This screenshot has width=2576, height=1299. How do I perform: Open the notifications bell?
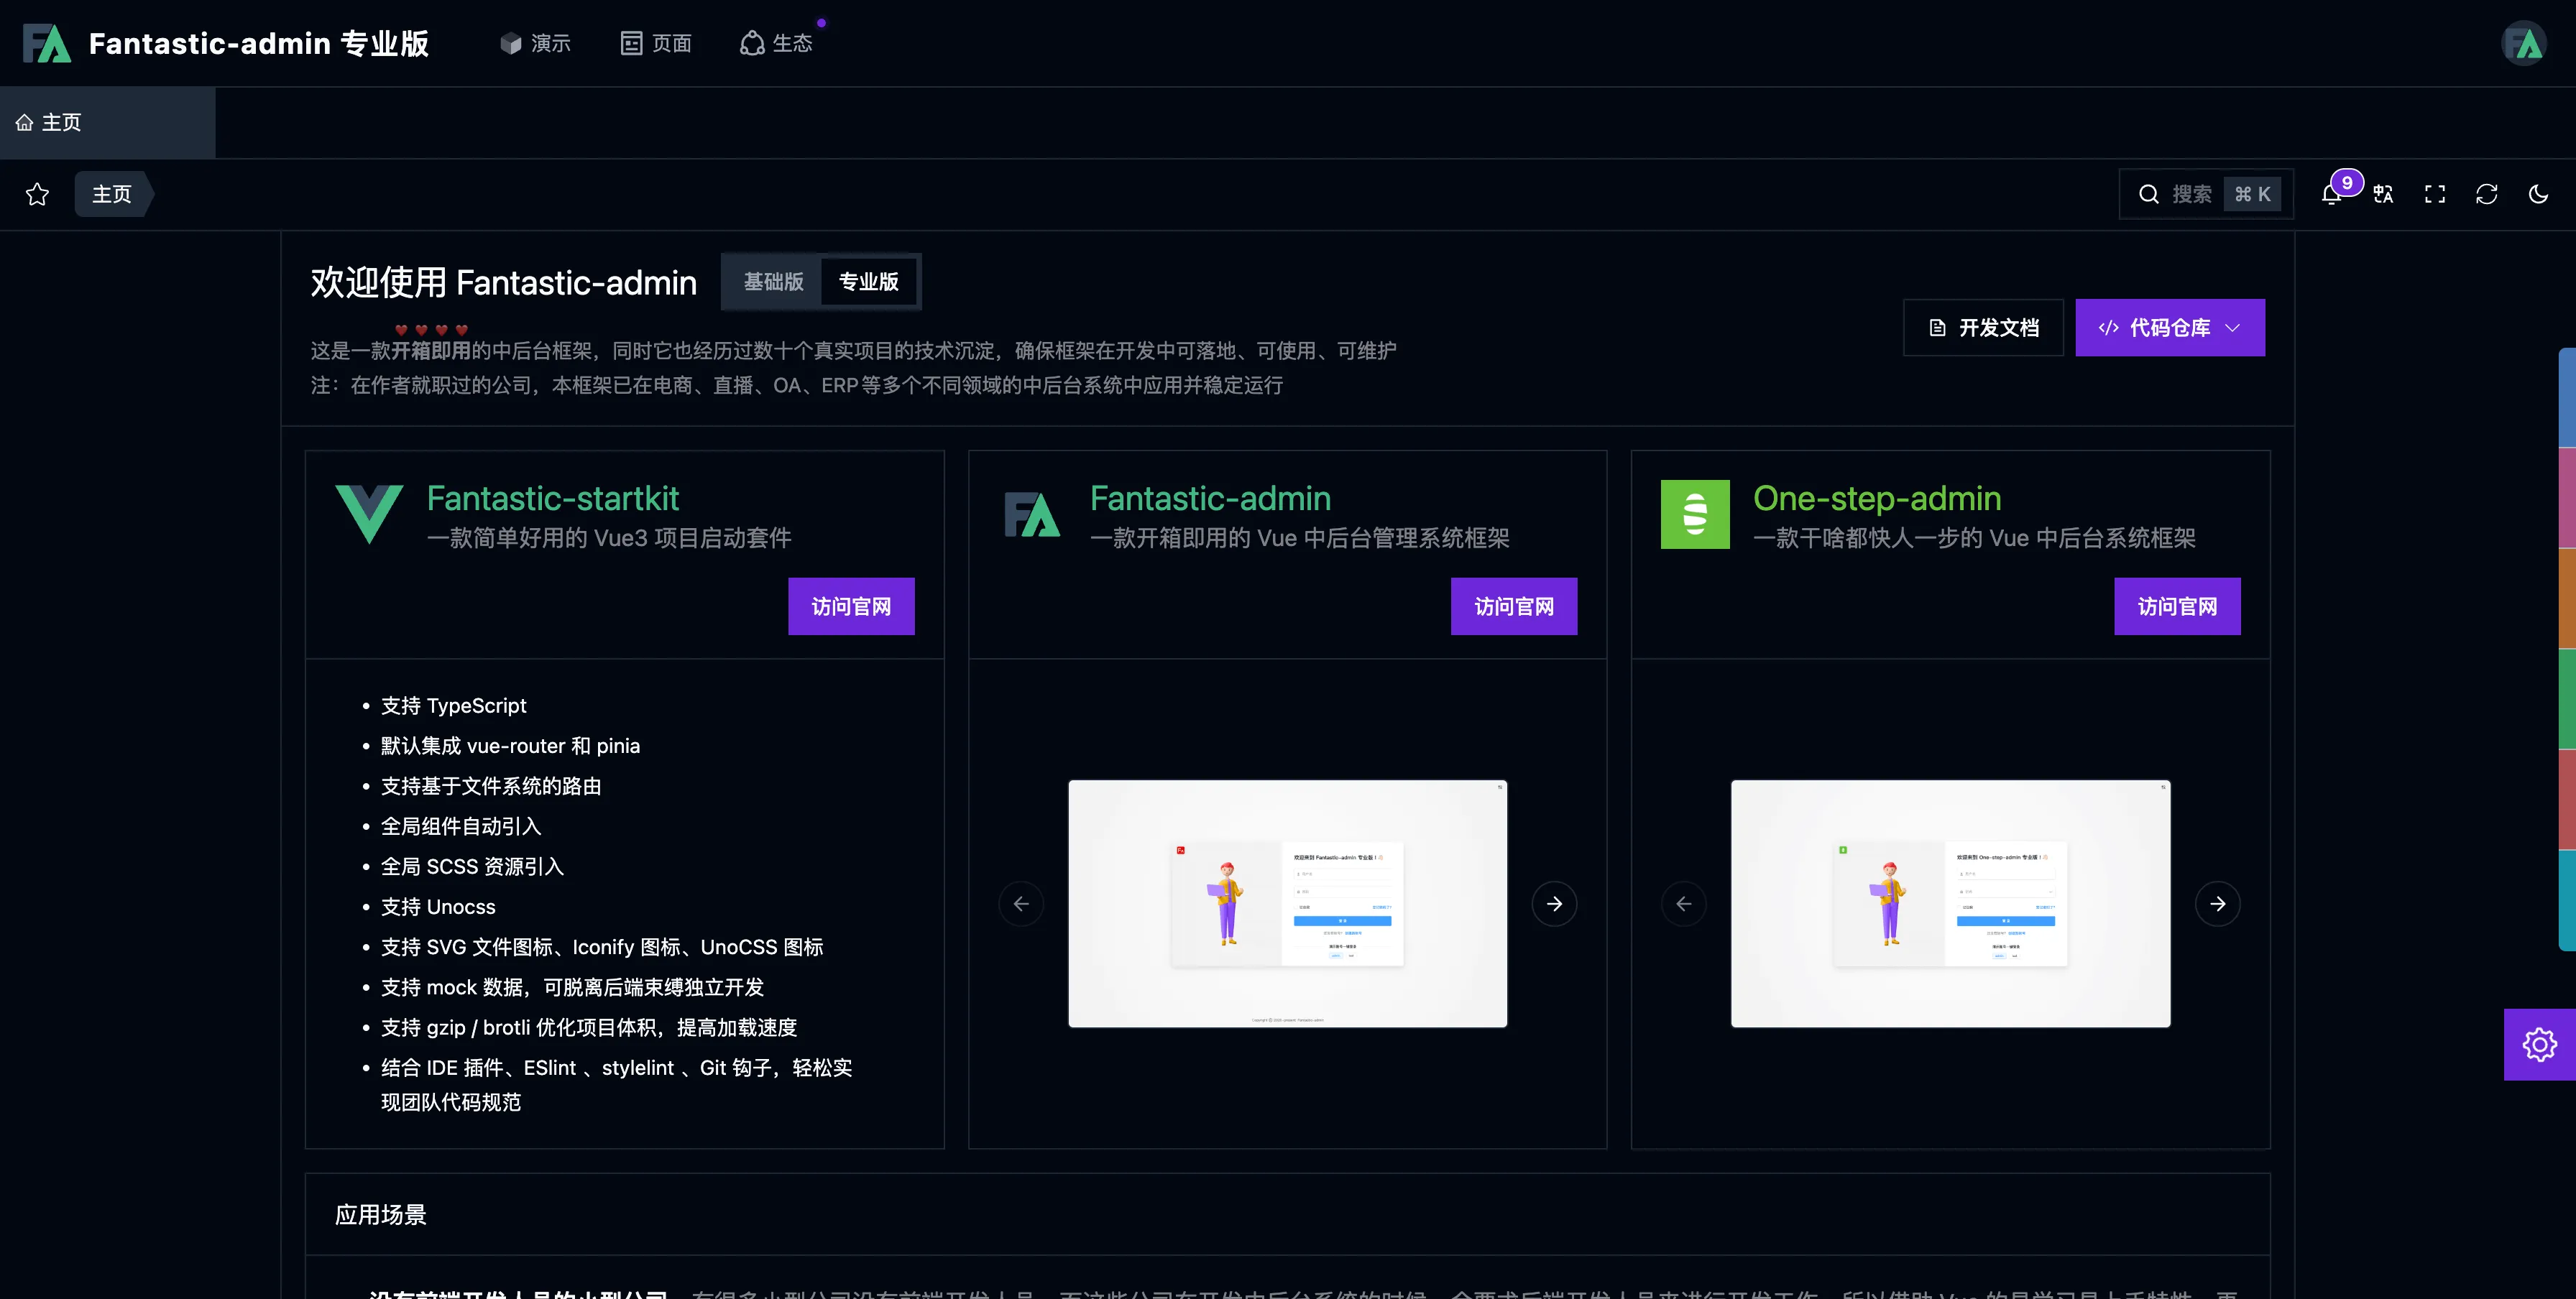2331,195
